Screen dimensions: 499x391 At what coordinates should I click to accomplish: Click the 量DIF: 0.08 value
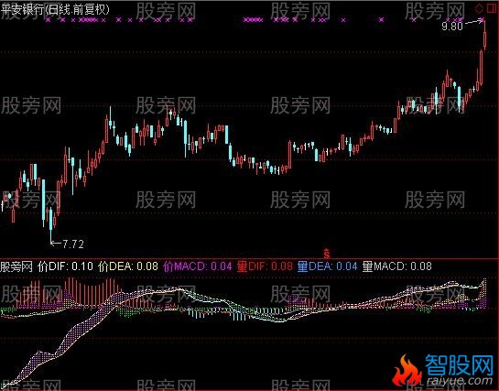click(265, 266)
